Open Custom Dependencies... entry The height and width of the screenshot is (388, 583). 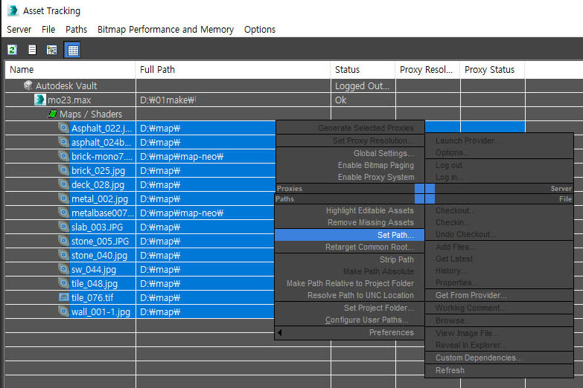(x=499, y=358)
